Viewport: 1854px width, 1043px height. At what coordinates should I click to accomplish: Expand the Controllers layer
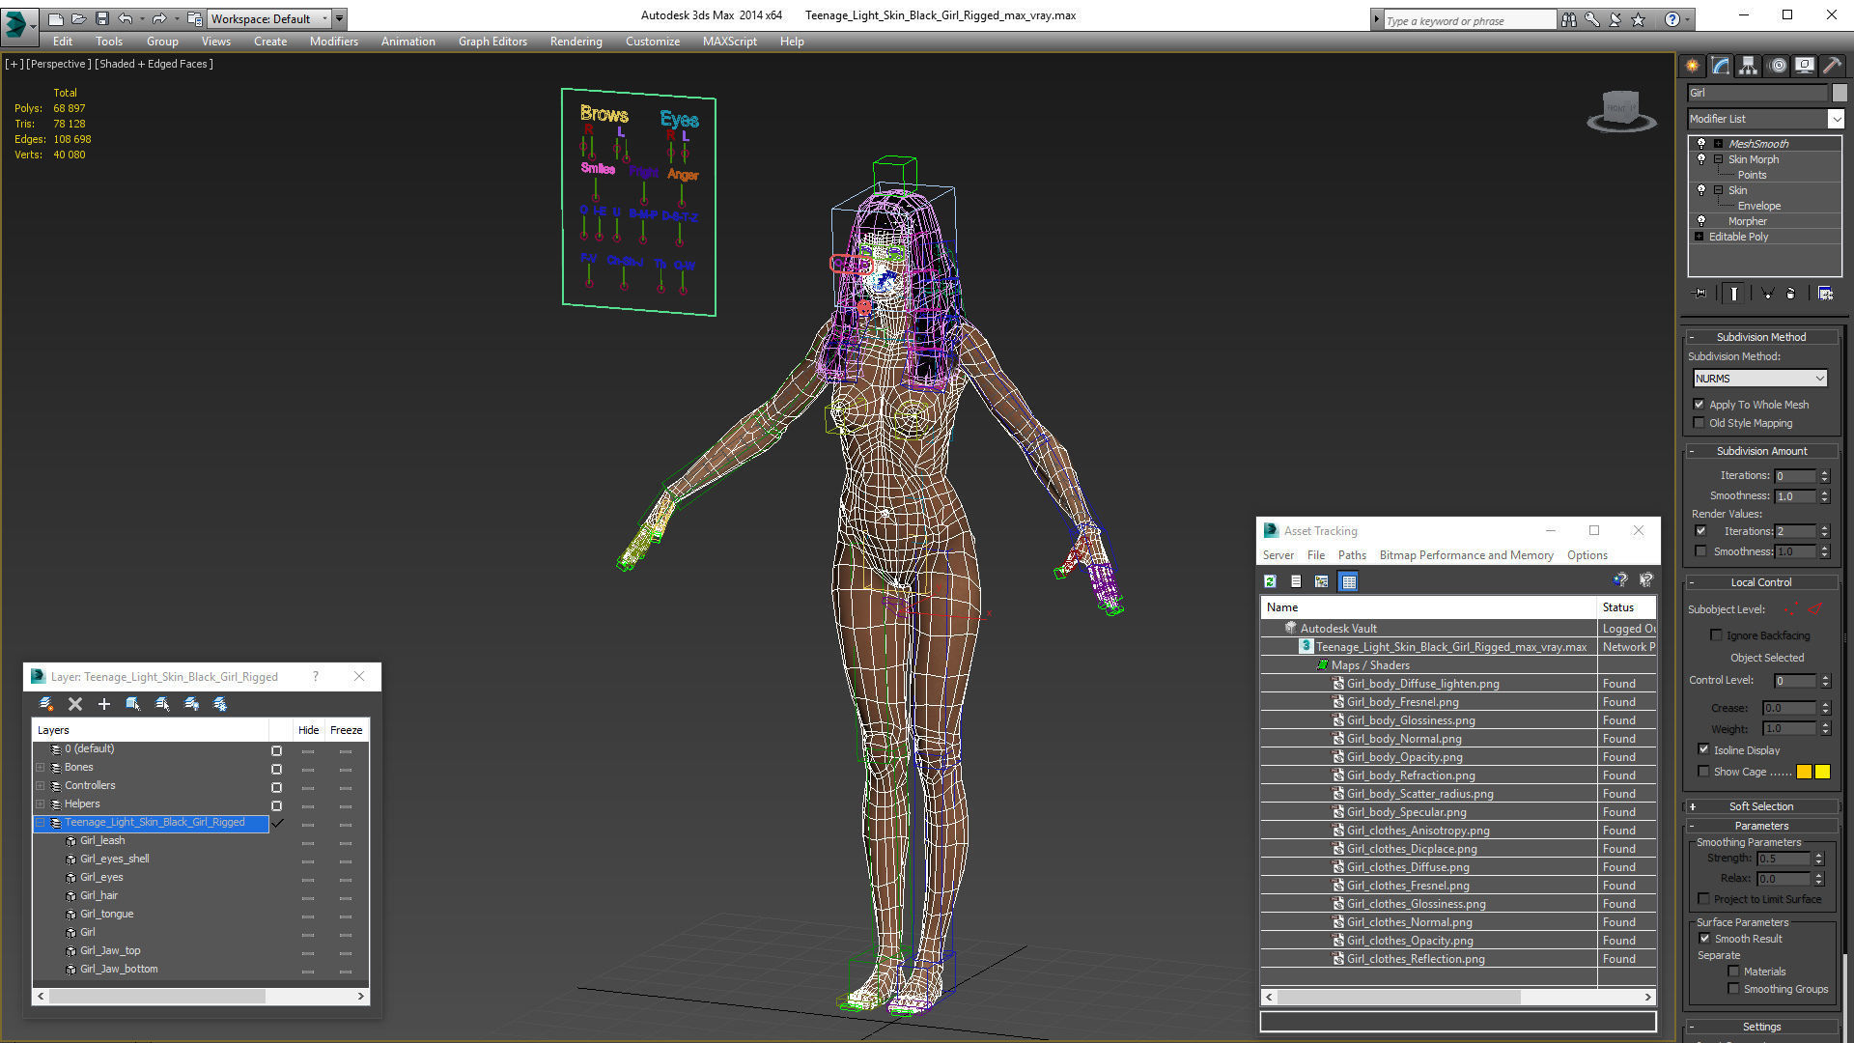[x=41, y=786]
